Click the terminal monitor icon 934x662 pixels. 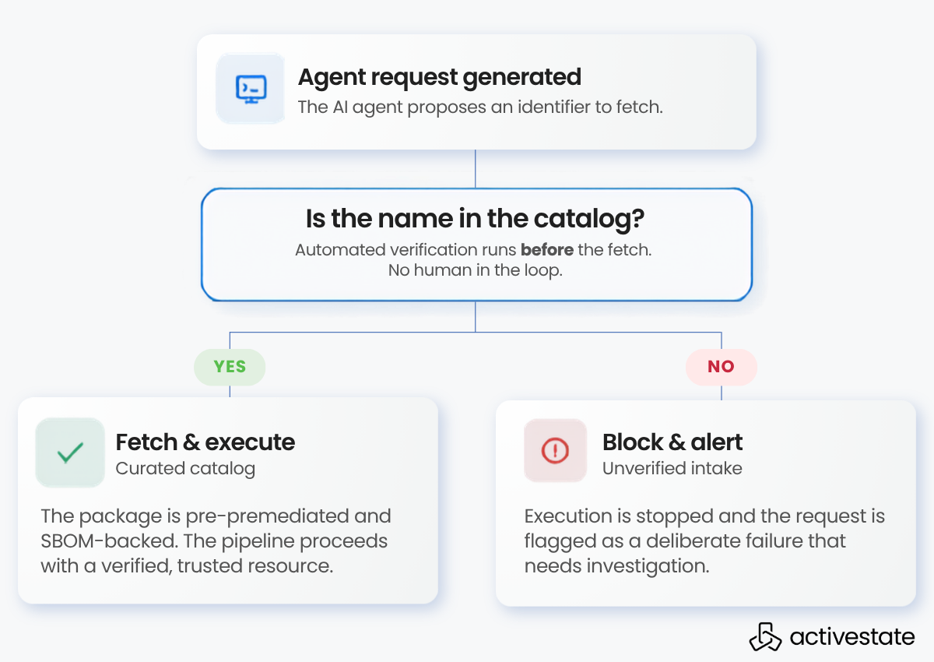click(x=251, y=88)
